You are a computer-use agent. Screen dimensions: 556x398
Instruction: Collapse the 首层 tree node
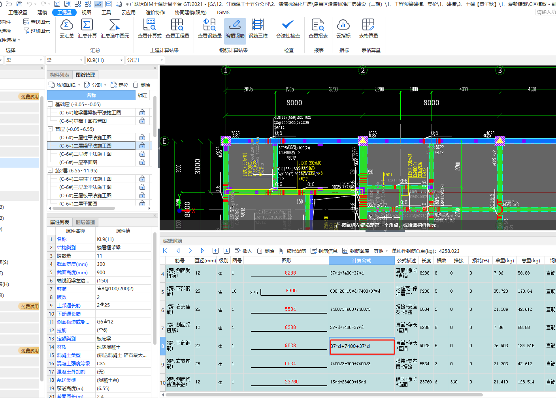51,129
